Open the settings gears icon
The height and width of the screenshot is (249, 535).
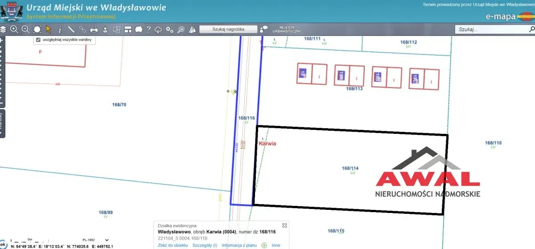click(x=169, y=29)
